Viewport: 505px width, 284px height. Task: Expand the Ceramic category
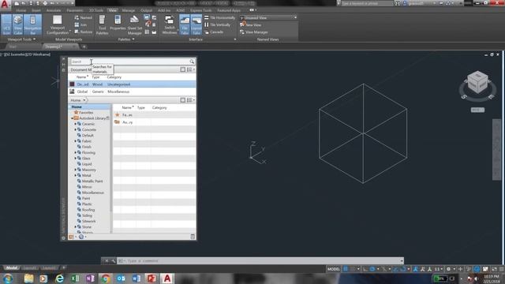(76, 124)
